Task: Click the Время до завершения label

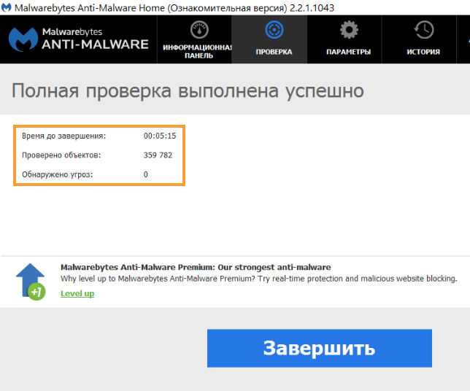Action: [63, 136]
